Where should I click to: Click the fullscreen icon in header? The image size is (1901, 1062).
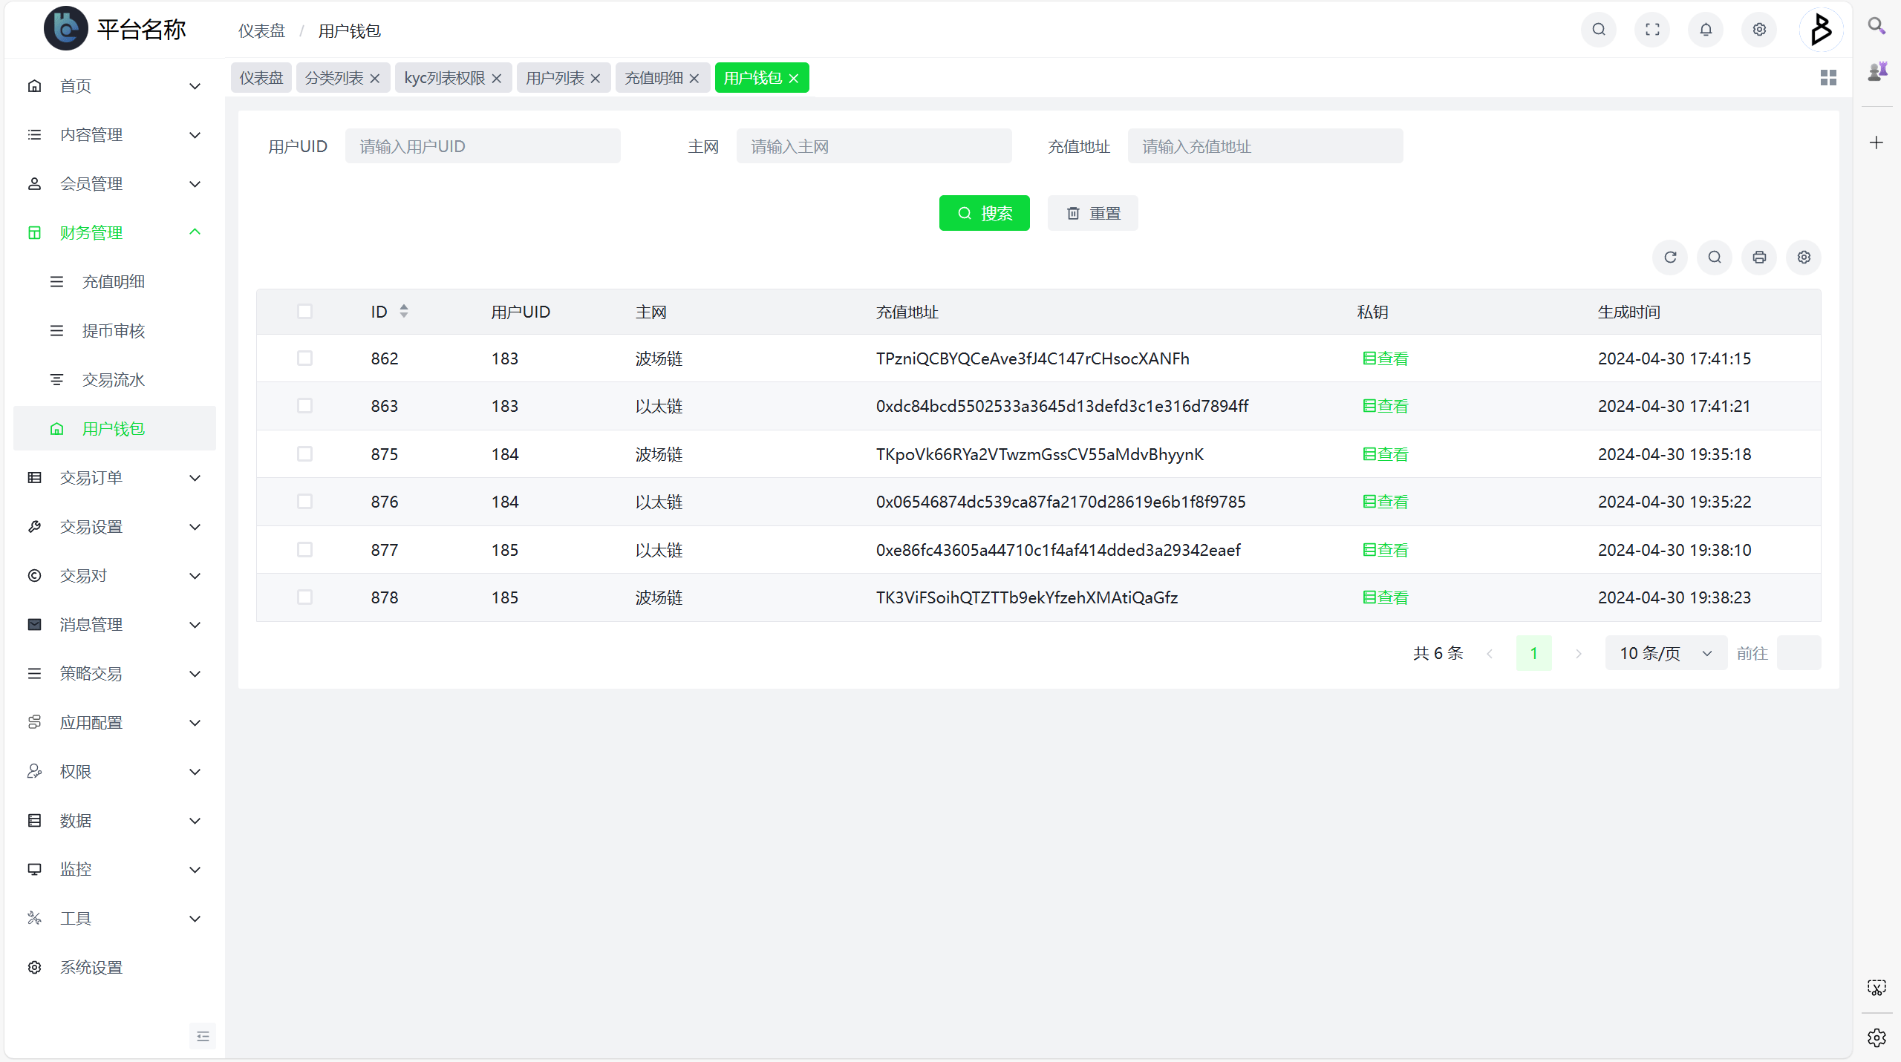click(x=1652, y=30)
